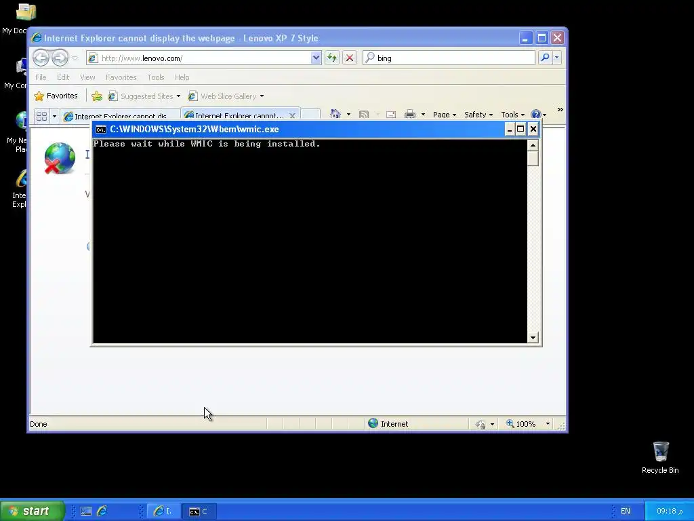Click the address bar with lenovo.com URL
The height and width of the screenshot is (521, 694).
point(199,58)
